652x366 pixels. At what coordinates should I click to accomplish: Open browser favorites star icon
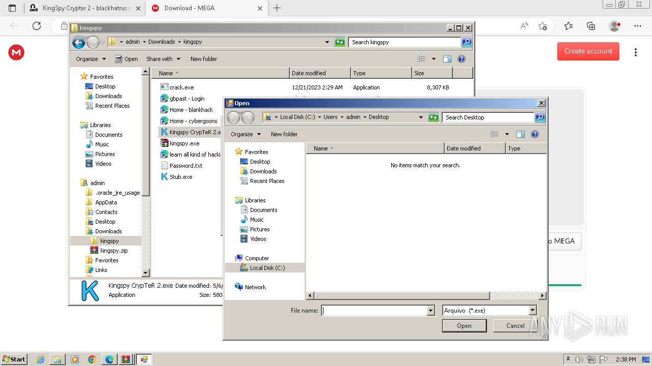pyautogui.click(x=568, y=26)
